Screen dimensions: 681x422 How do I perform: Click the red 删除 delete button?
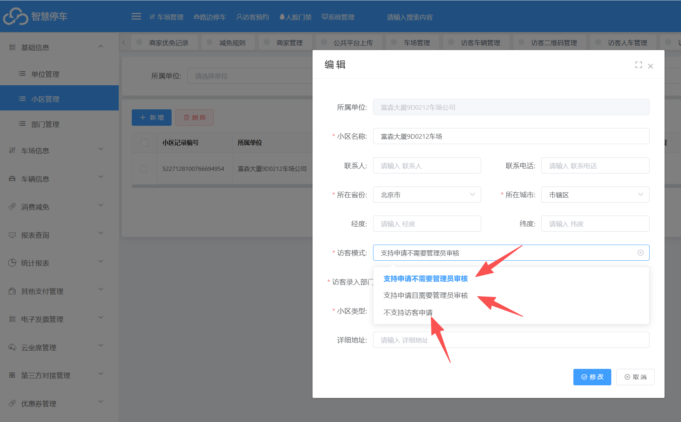(195, 117)
